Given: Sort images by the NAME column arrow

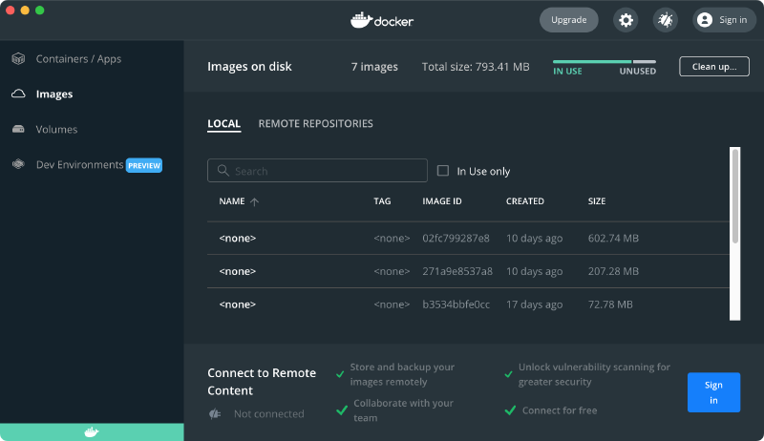Looking at the screenshot, I should click(x=255, y=202).
